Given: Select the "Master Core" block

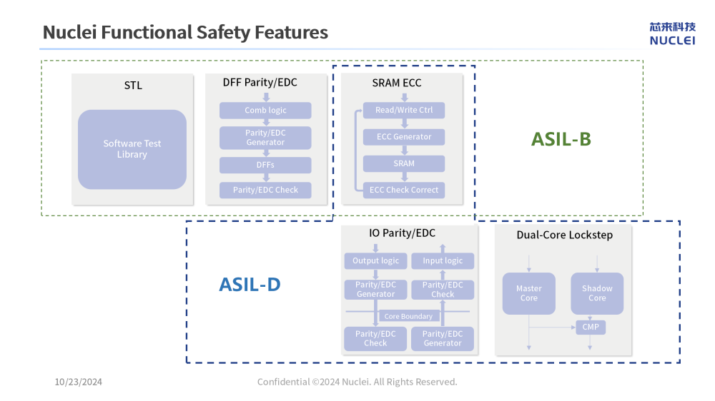Looking at the screenshot, I should coord(529,293).
